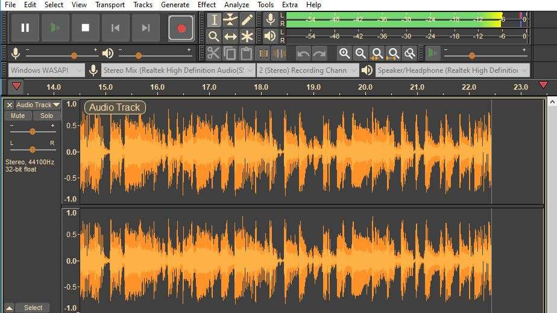
Task: Click the Cut scissors icon
Action: tap(213, 54)
